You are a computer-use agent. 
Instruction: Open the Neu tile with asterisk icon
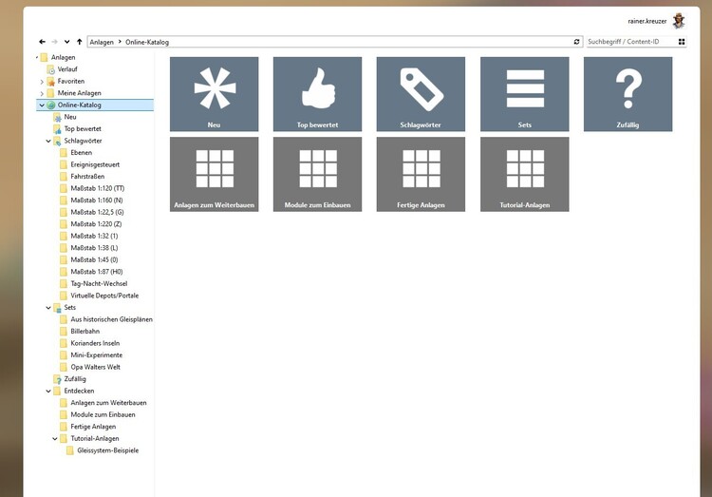tap(214, 94)
